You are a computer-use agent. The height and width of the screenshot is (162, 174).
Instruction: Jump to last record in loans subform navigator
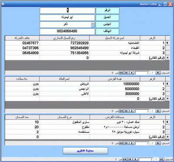click(x=127, y=111)
